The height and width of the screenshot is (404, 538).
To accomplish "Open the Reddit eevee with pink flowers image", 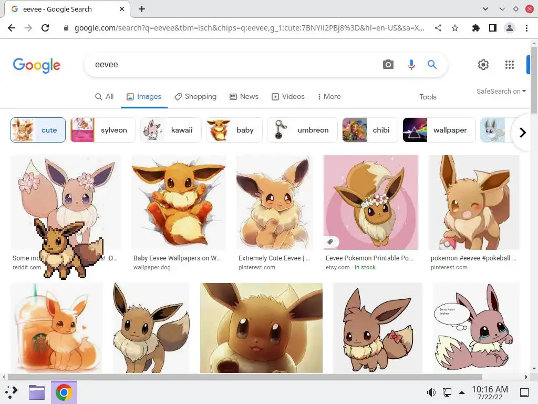I will coord(66,193).
